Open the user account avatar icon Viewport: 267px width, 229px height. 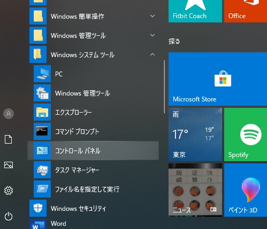[x=9, y=114]
